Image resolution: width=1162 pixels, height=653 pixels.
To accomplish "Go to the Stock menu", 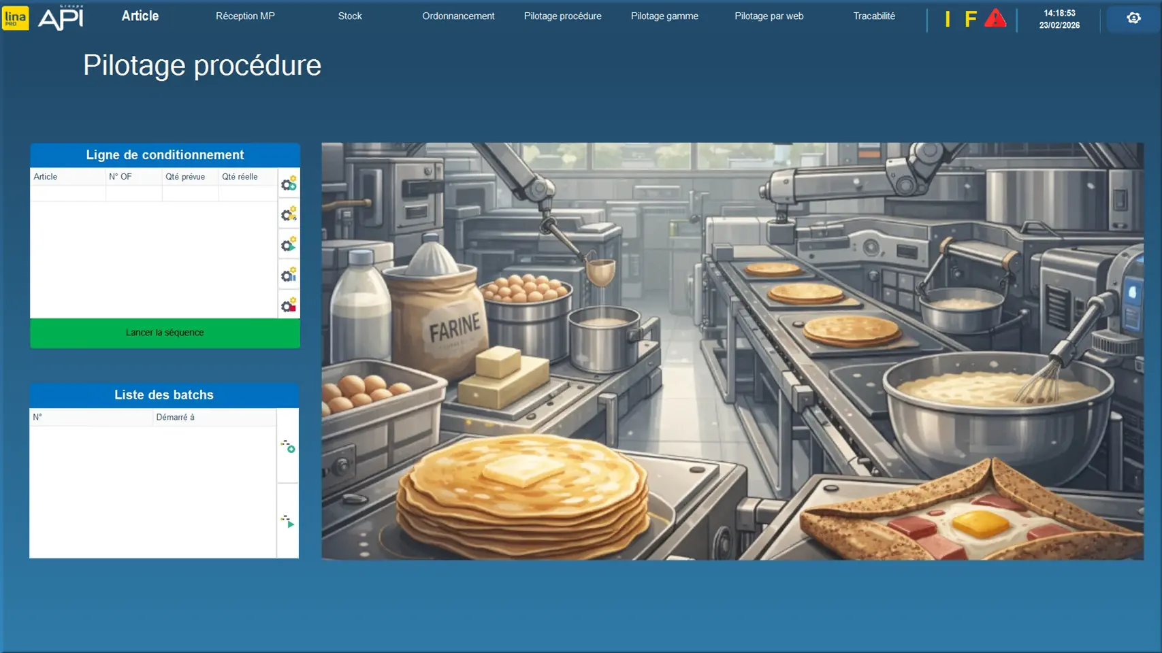I will pyautogui.click(x=350, y=16).
